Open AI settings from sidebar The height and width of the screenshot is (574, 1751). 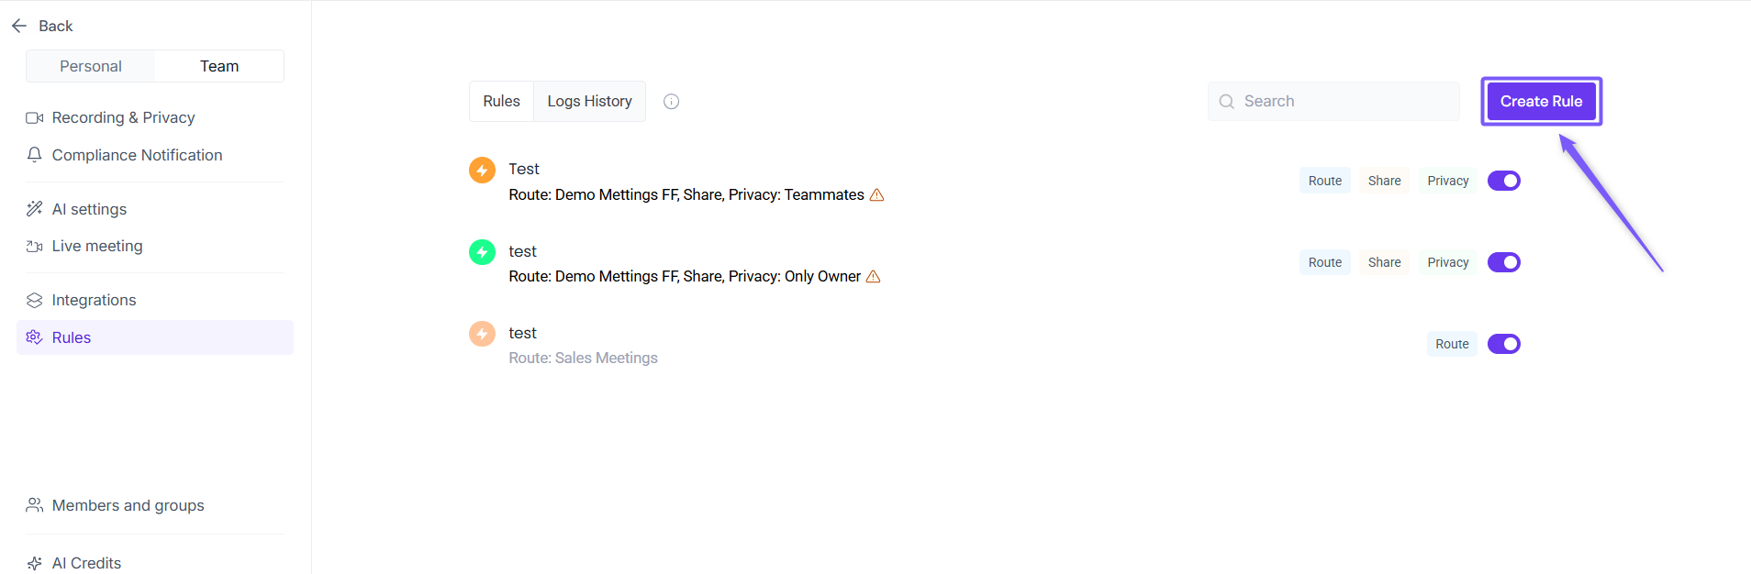[x=89, y=209]
